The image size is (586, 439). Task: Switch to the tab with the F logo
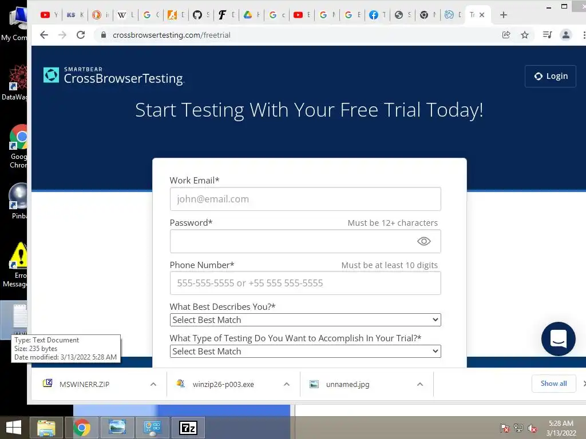click(227, 15)
